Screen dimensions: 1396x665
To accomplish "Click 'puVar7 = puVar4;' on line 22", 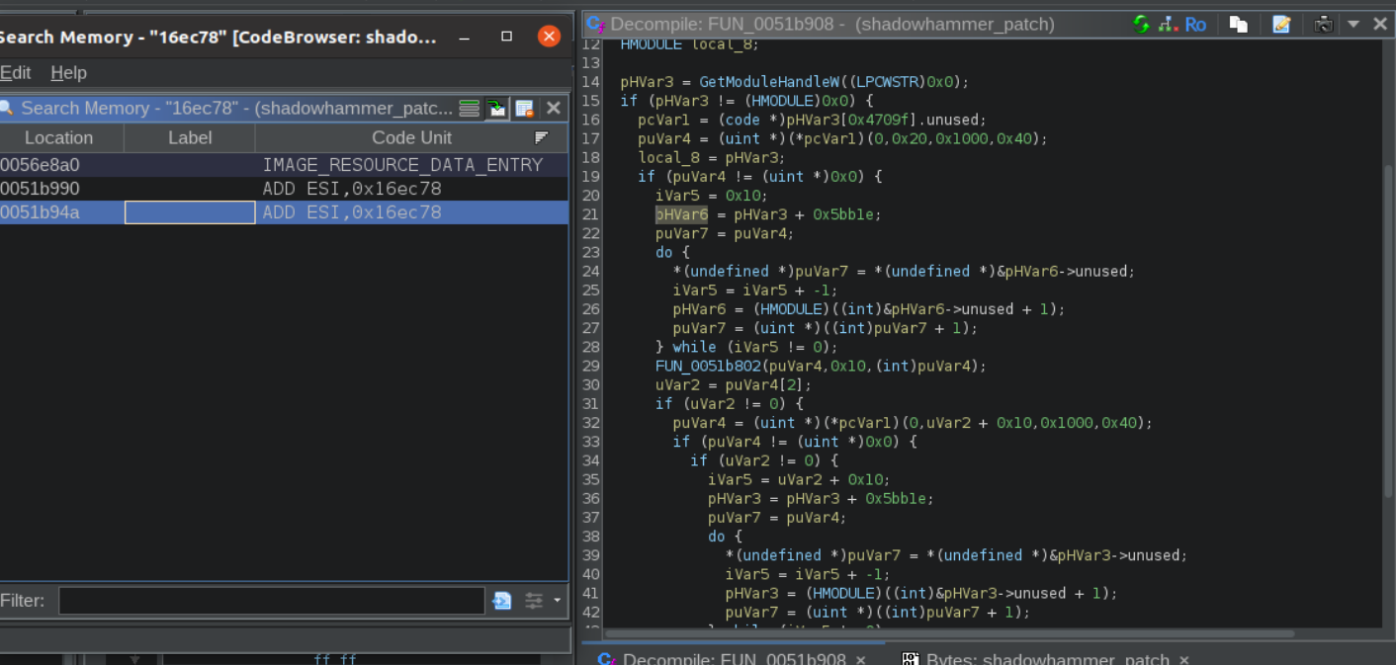I will (725, 234).
